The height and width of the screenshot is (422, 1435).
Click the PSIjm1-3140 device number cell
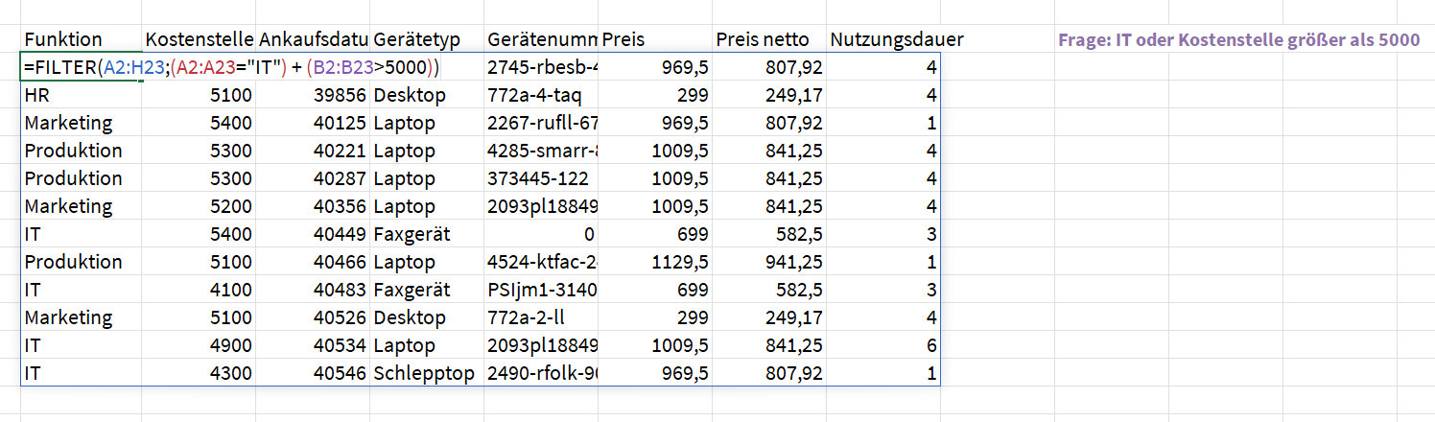click(x=542, y=290)
